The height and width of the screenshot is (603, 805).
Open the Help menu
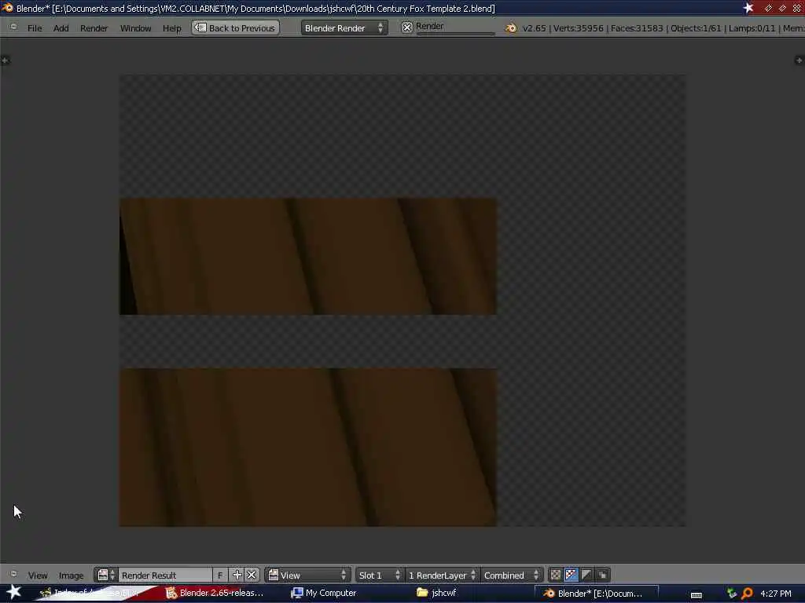pos(172,28)
